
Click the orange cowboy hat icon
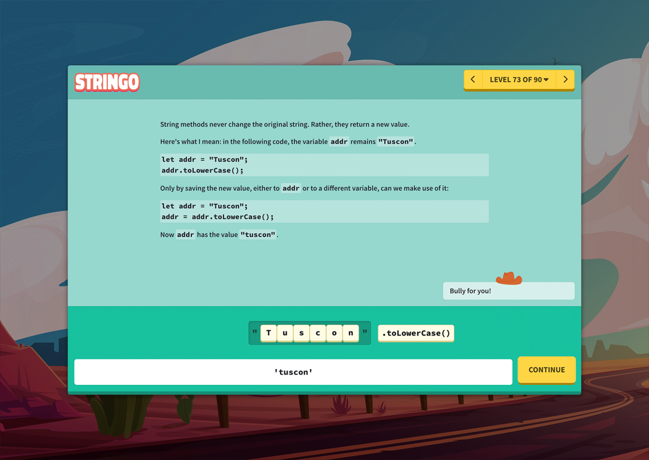point(509,278)
